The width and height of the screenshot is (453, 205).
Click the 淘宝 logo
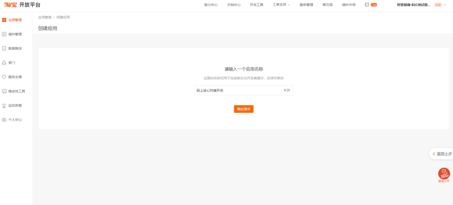click(x=11, y=5)
